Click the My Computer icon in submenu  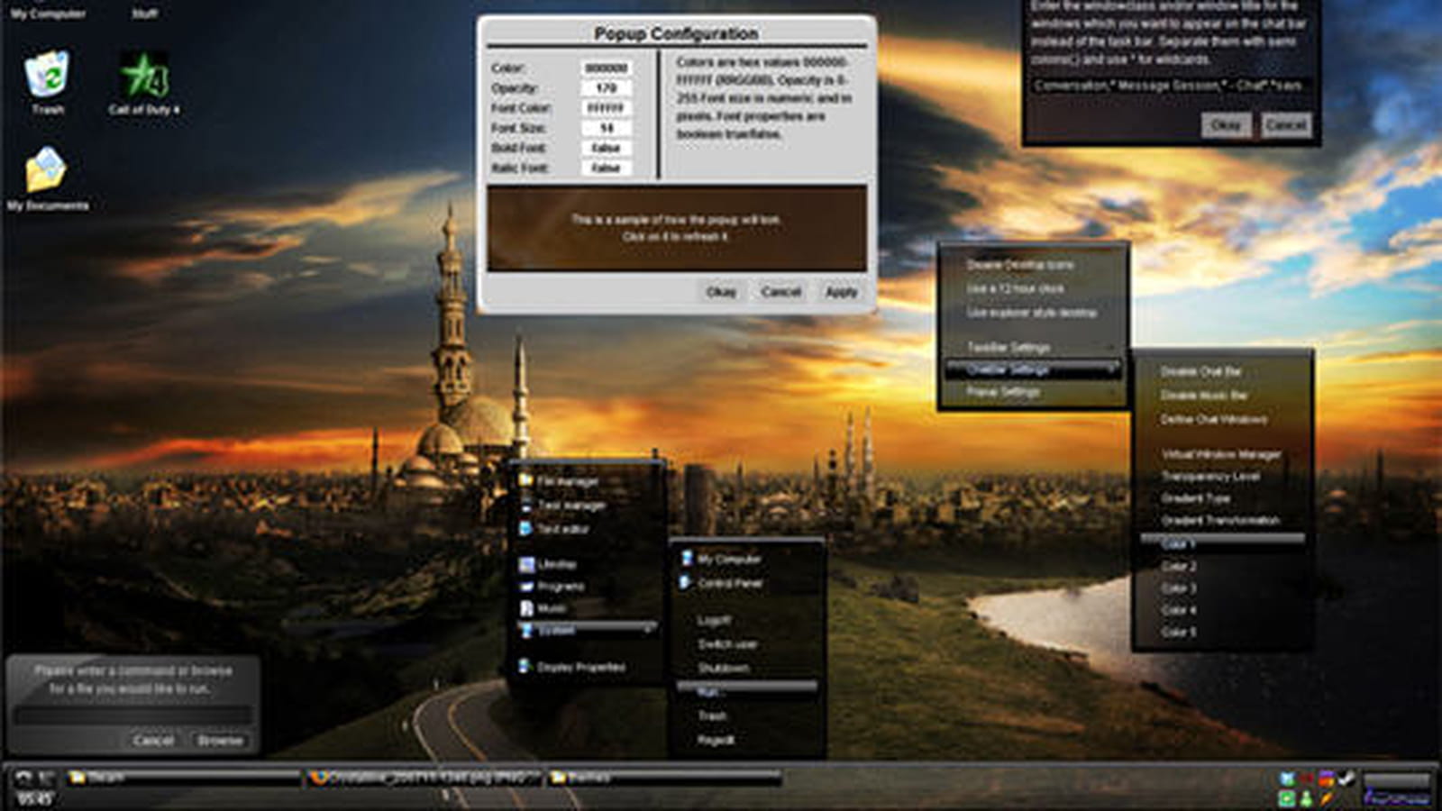[x=686, y=559]
